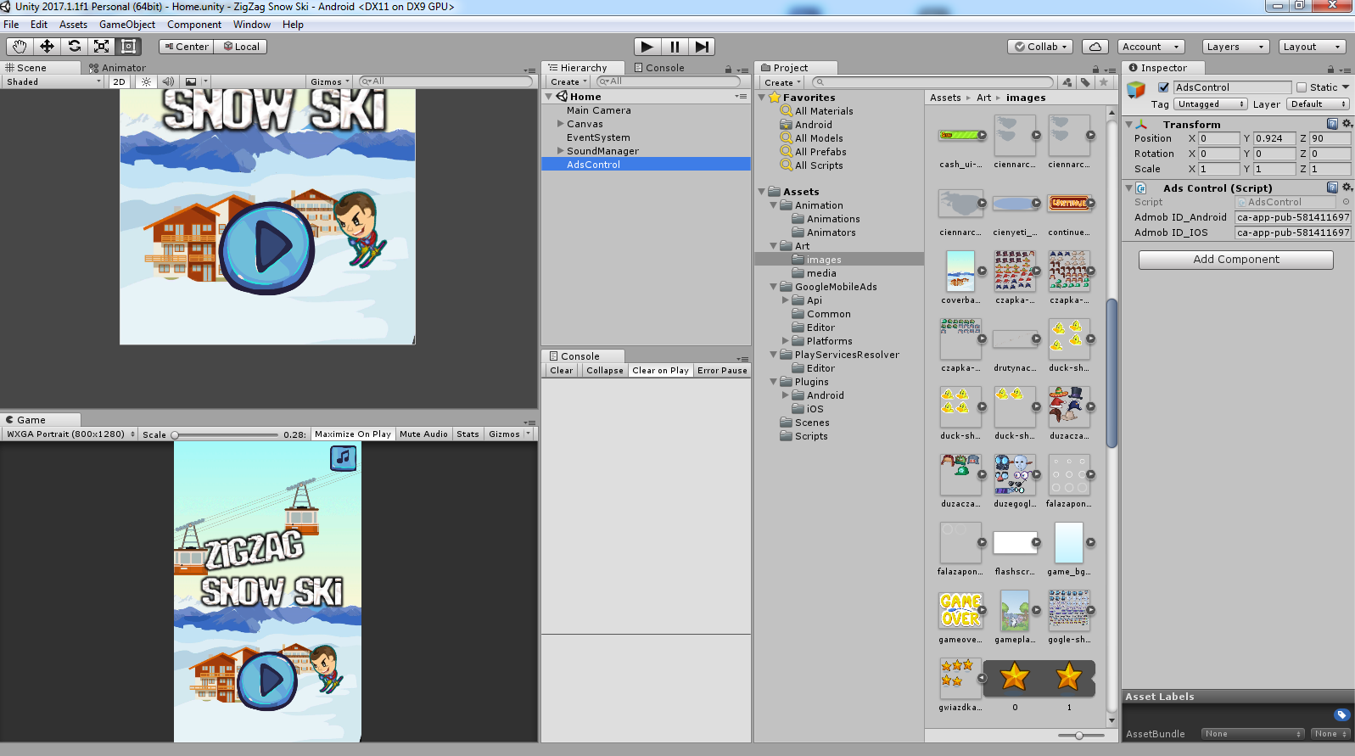Adjust the Game view Scale slider

pos(176,434)
